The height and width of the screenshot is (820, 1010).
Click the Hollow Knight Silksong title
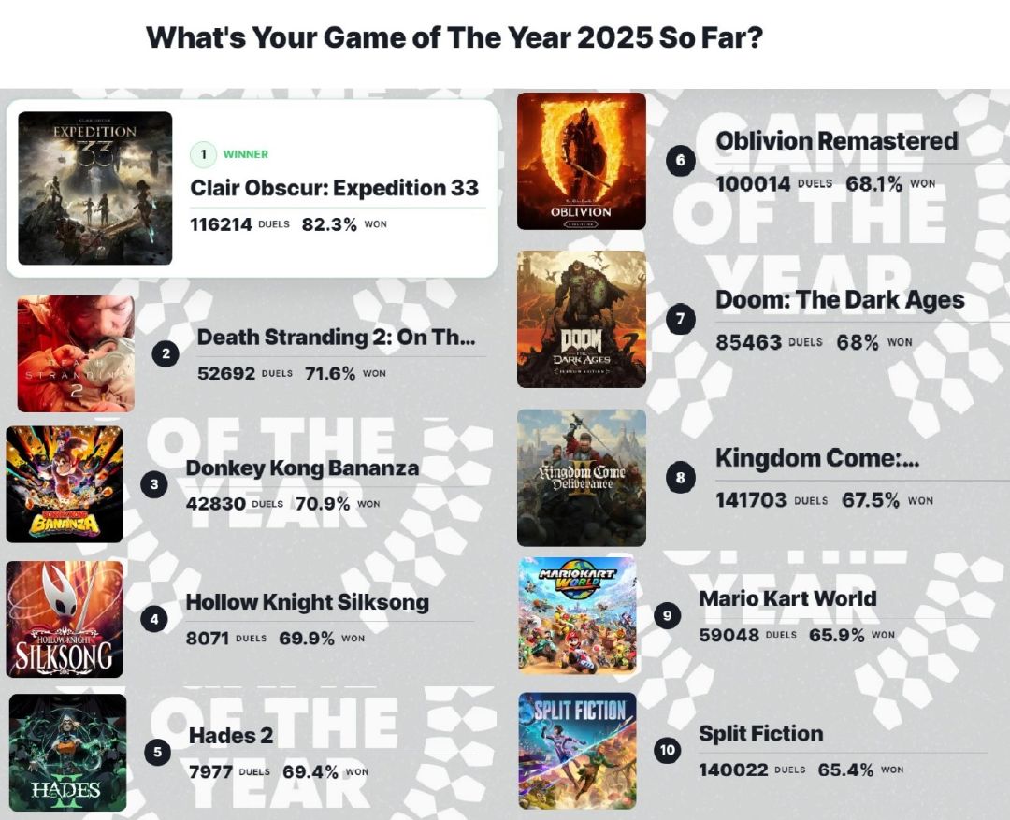click(307, 602)
